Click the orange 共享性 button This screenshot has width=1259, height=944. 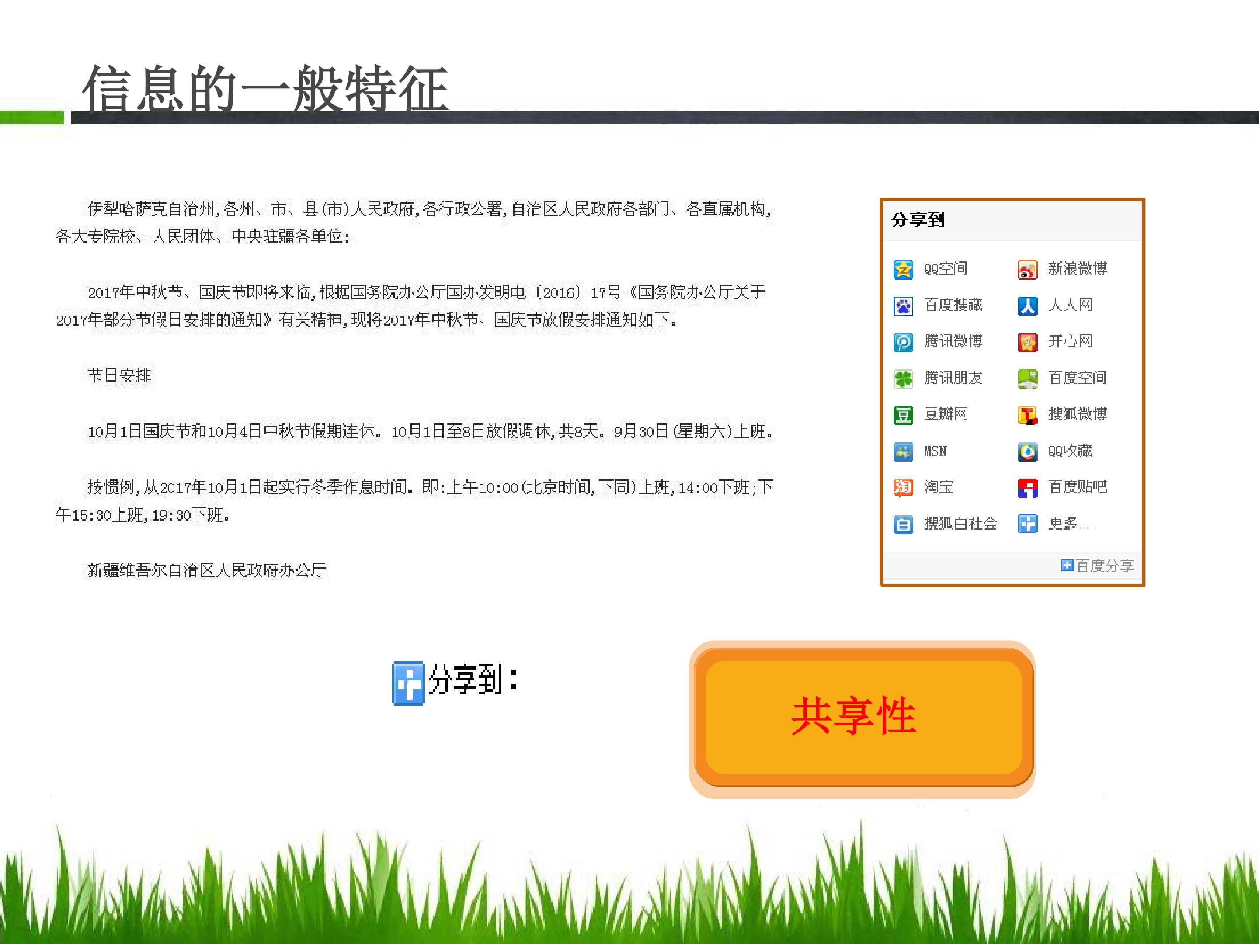click(863, 718)
